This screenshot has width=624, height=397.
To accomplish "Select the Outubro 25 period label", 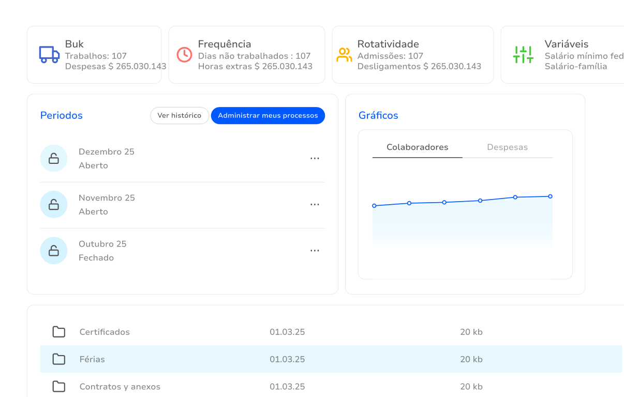I will [102, 244].
